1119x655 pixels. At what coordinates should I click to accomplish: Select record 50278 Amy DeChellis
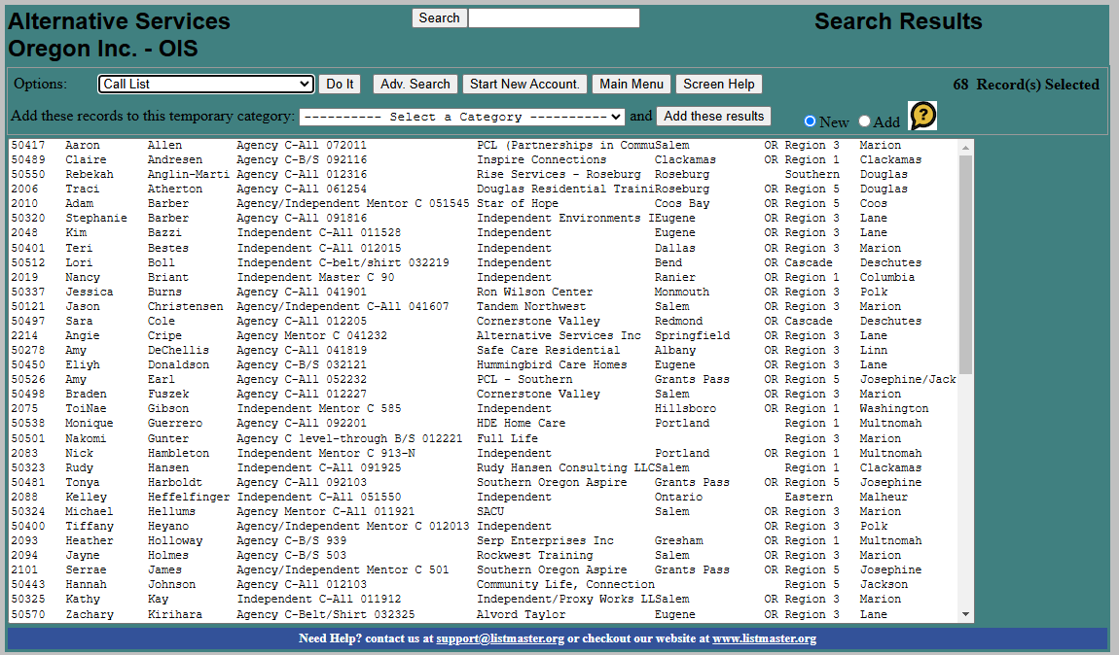(x=484, y=351)
